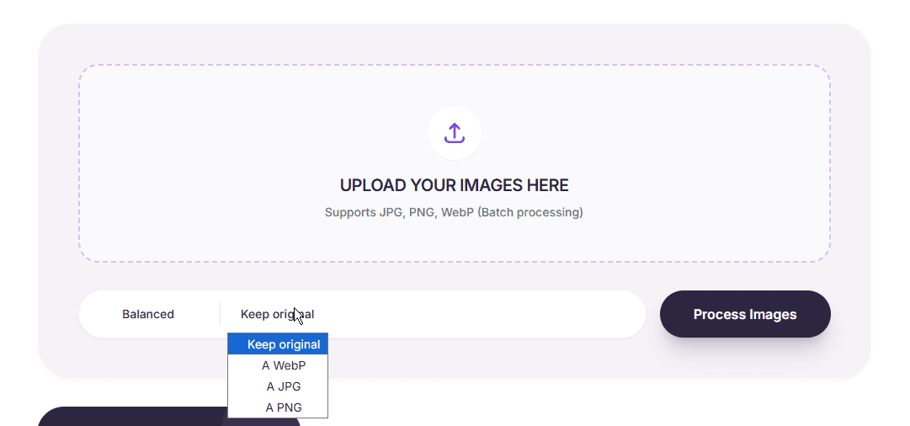Open the Balanced compression dropdown
The image size is (910, 426).
148,314
